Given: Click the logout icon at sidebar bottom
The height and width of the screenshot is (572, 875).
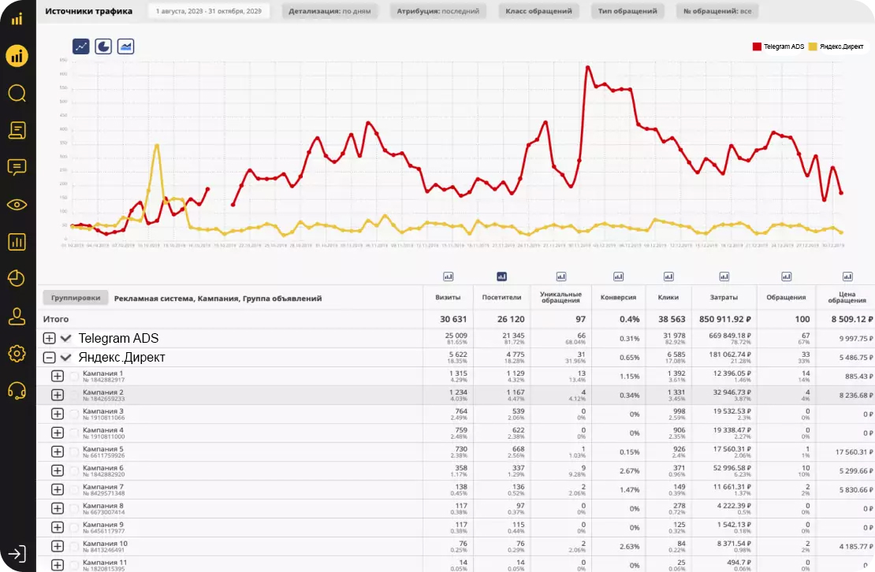Looking at the screenshot, I should point(17,553).
